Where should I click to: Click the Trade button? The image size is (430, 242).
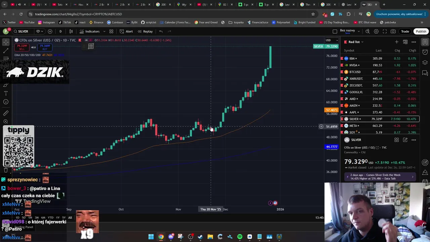click(405, 31)
